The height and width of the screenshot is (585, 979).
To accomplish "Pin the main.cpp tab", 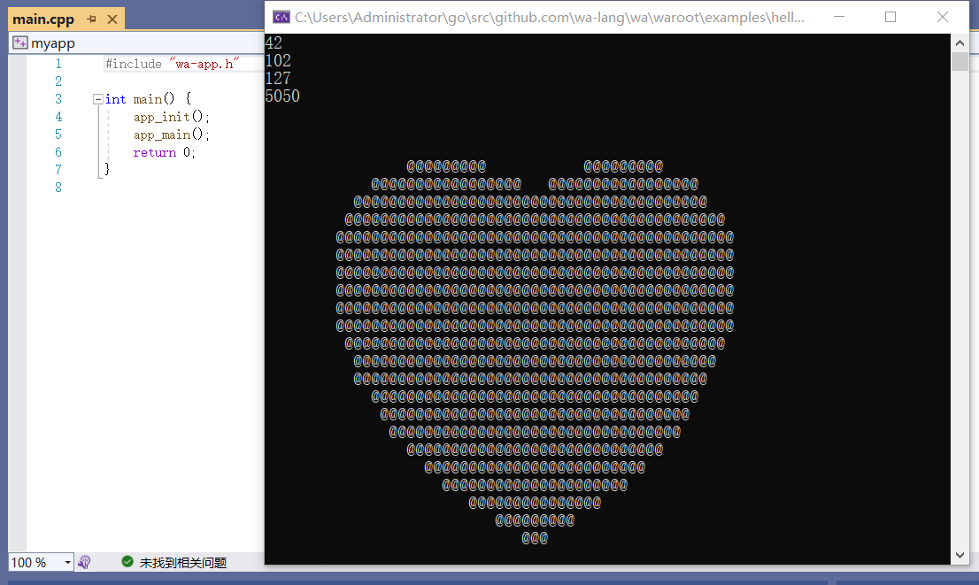I will click(92, 19).
